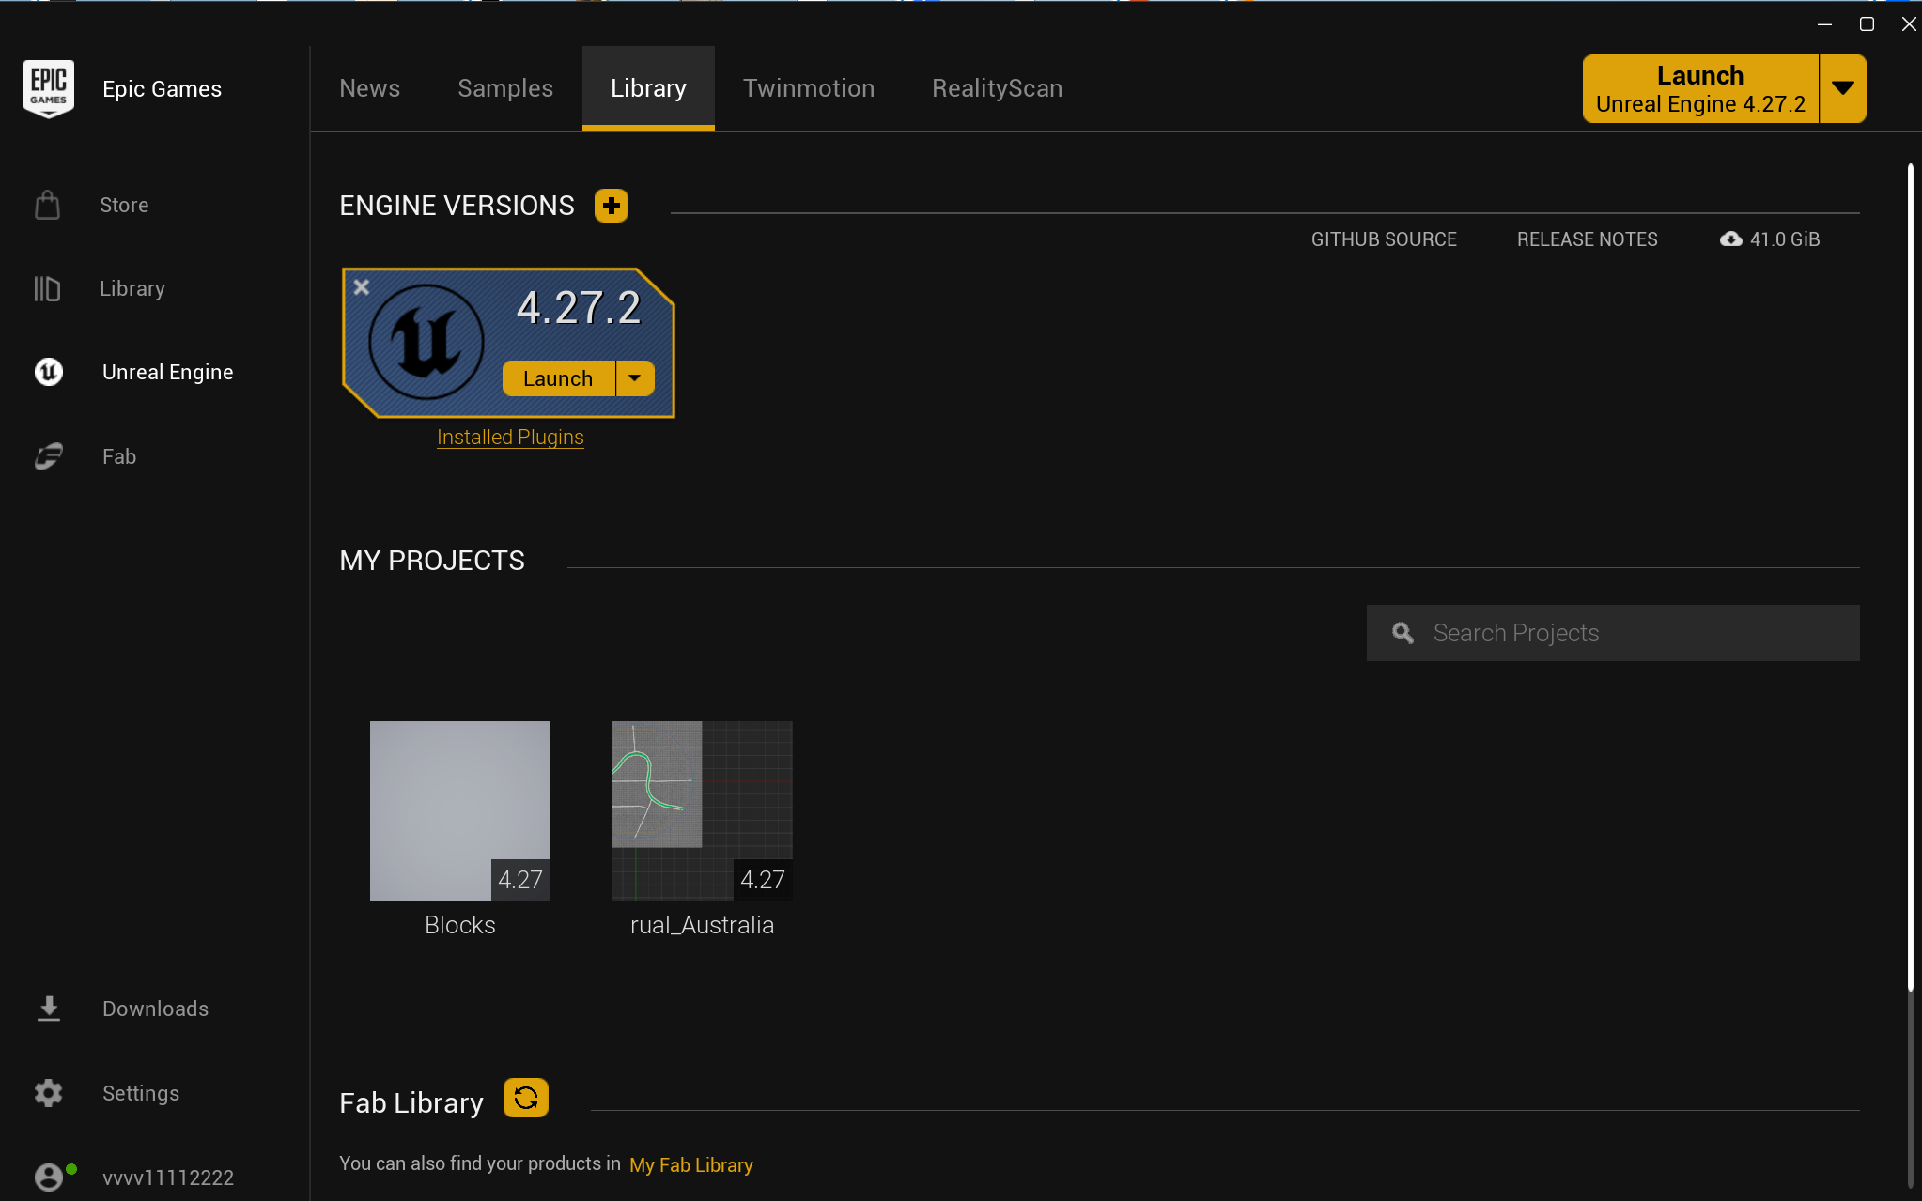Viewport: 1922px width, 1201px height.
Task: Refresh the Fab Library
Action: [x=526, y=1098]
